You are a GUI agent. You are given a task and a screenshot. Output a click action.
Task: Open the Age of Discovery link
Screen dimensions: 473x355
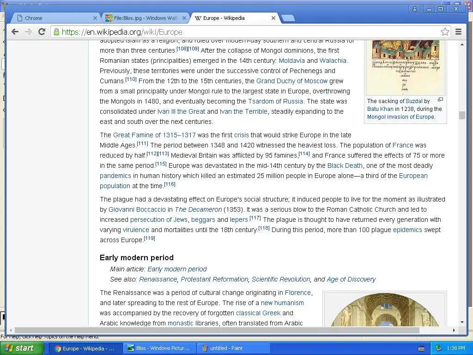click(351, 280)
